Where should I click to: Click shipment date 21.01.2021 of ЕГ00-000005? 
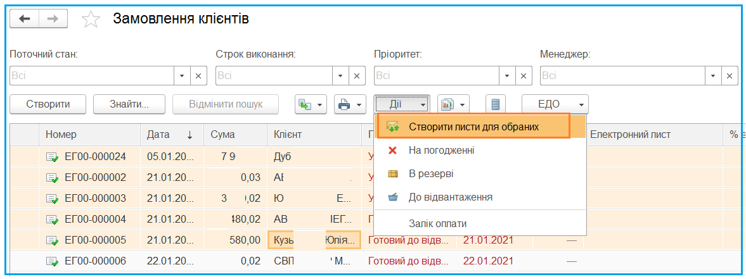pos(487,240)
